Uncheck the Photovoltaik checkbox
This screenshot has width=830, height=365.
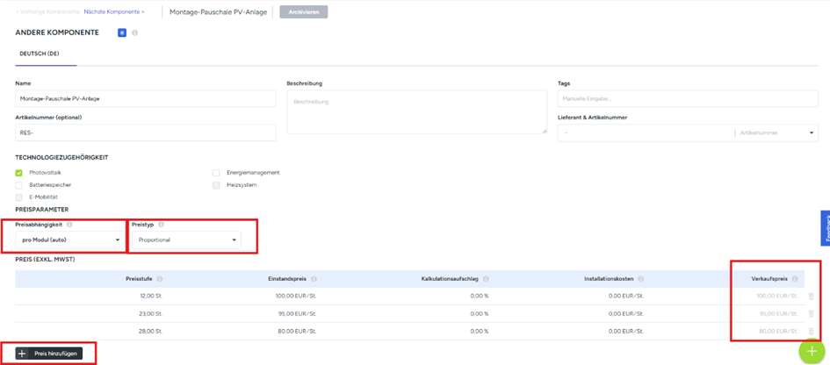[x=19, y=173]
